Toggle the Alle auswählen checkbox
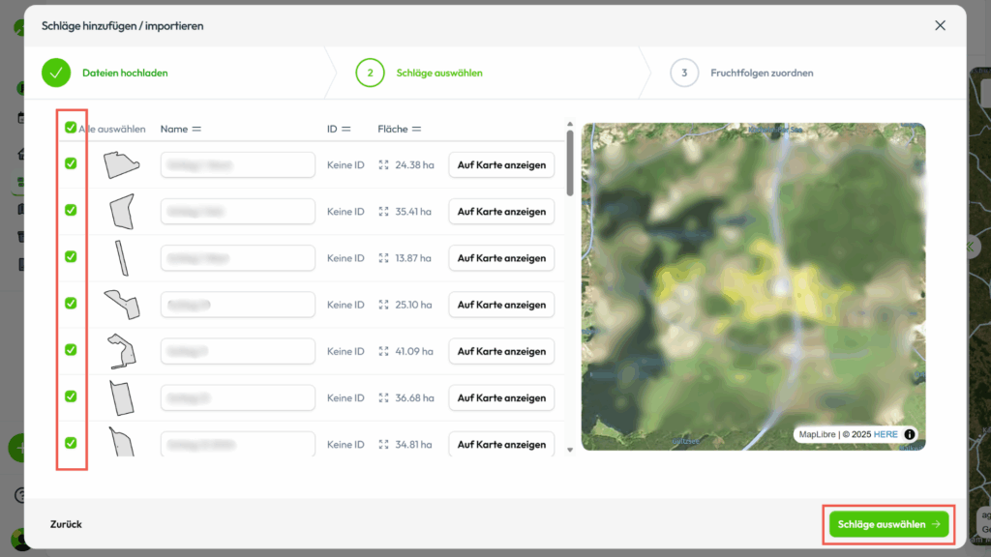Viewport: 991px width, 557px height. (x=71, y=128)
